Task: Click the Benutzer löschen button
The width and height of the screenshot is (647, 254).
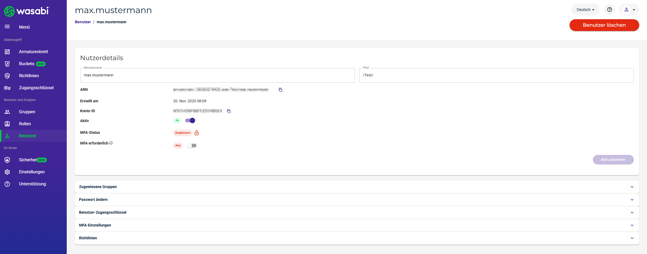Action: pyautogui.click(x=604, y=25)
